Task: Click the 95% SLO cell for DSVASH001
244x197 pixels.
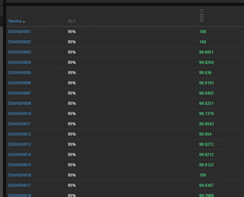Action: click(72, 32)
